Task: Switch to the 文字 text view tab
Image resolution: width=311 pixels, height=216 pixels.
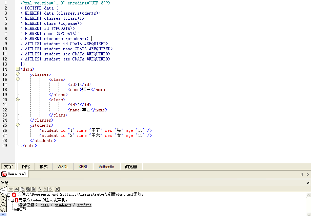Action: coord(8,167)
